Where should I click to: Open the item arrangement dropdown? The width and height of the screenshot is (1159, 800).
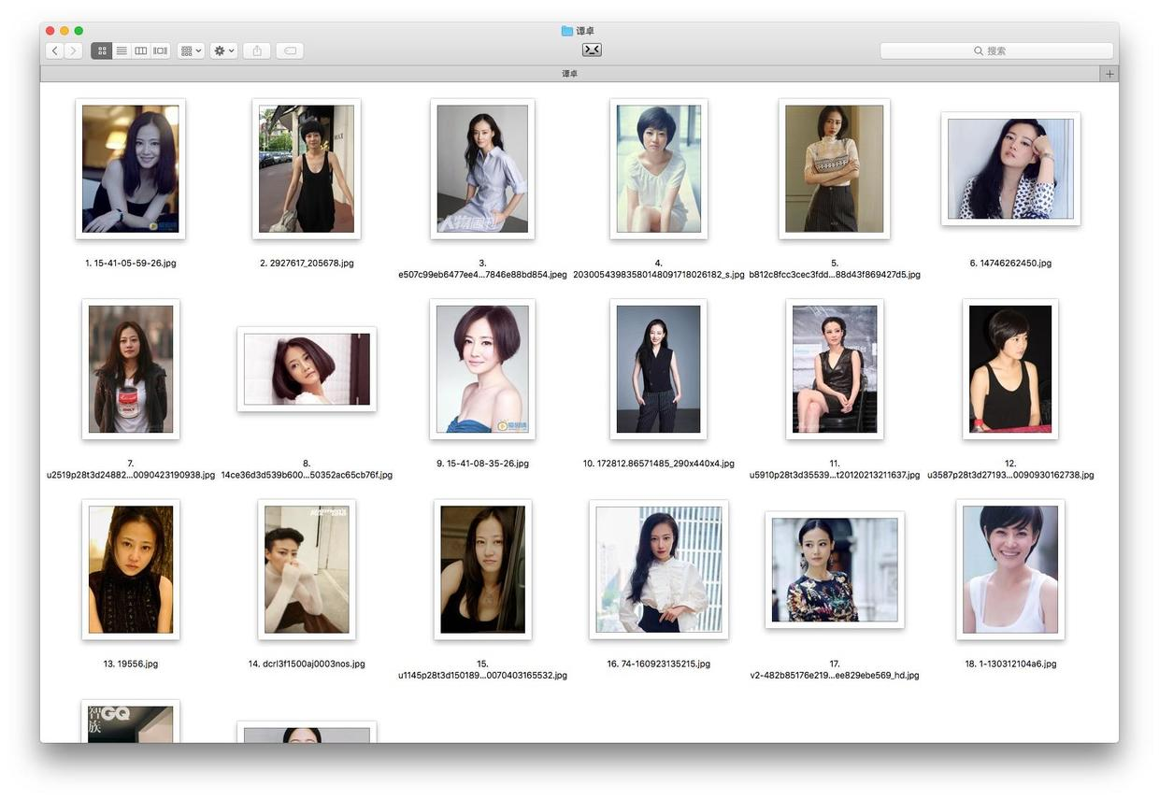coord(191,50)
